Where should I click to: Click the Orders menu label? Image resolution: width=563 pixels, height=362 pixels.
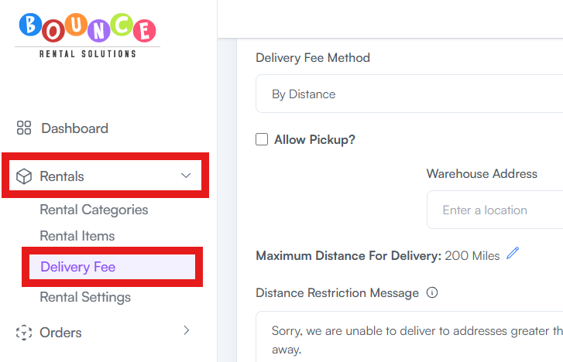click(x=60, y=333)
